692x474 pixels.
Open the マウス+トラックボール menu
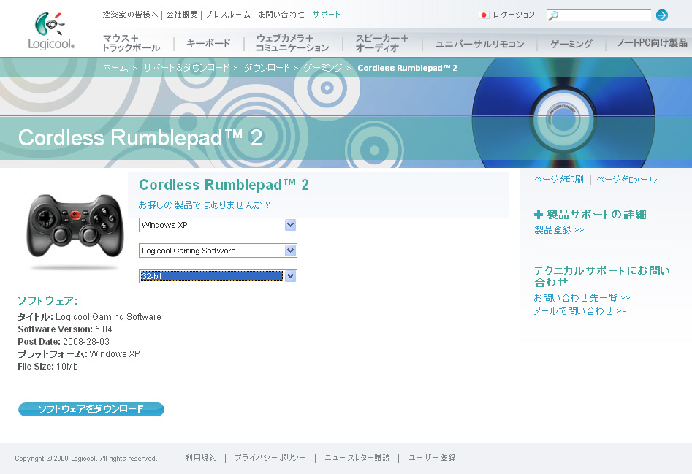(131, 43)
